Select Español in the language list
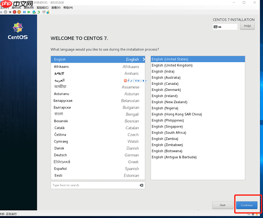This screenshot has width=263, height=218. pos(98,168)
